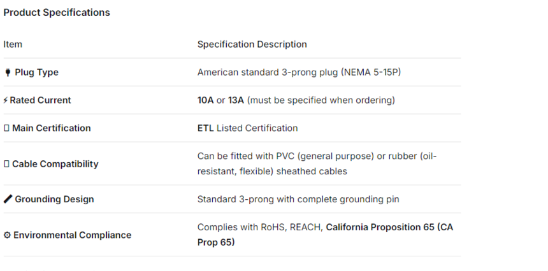Click the NEMA 5-15P plug description
Image resolution: width=548 pixels, height=271 pixels.
[299, 73]
